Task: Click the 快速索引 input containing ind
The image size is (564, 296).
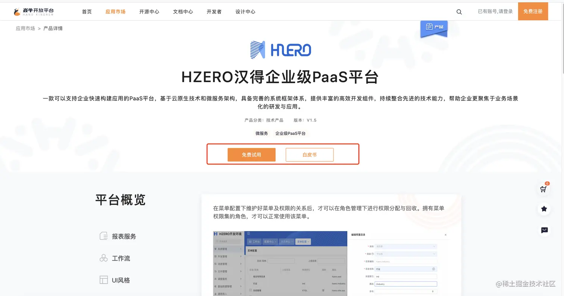Action: pyautogui.click(x=406, y=276)
